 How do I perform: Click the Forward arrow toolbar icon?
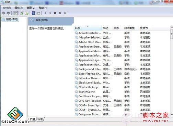8,13
